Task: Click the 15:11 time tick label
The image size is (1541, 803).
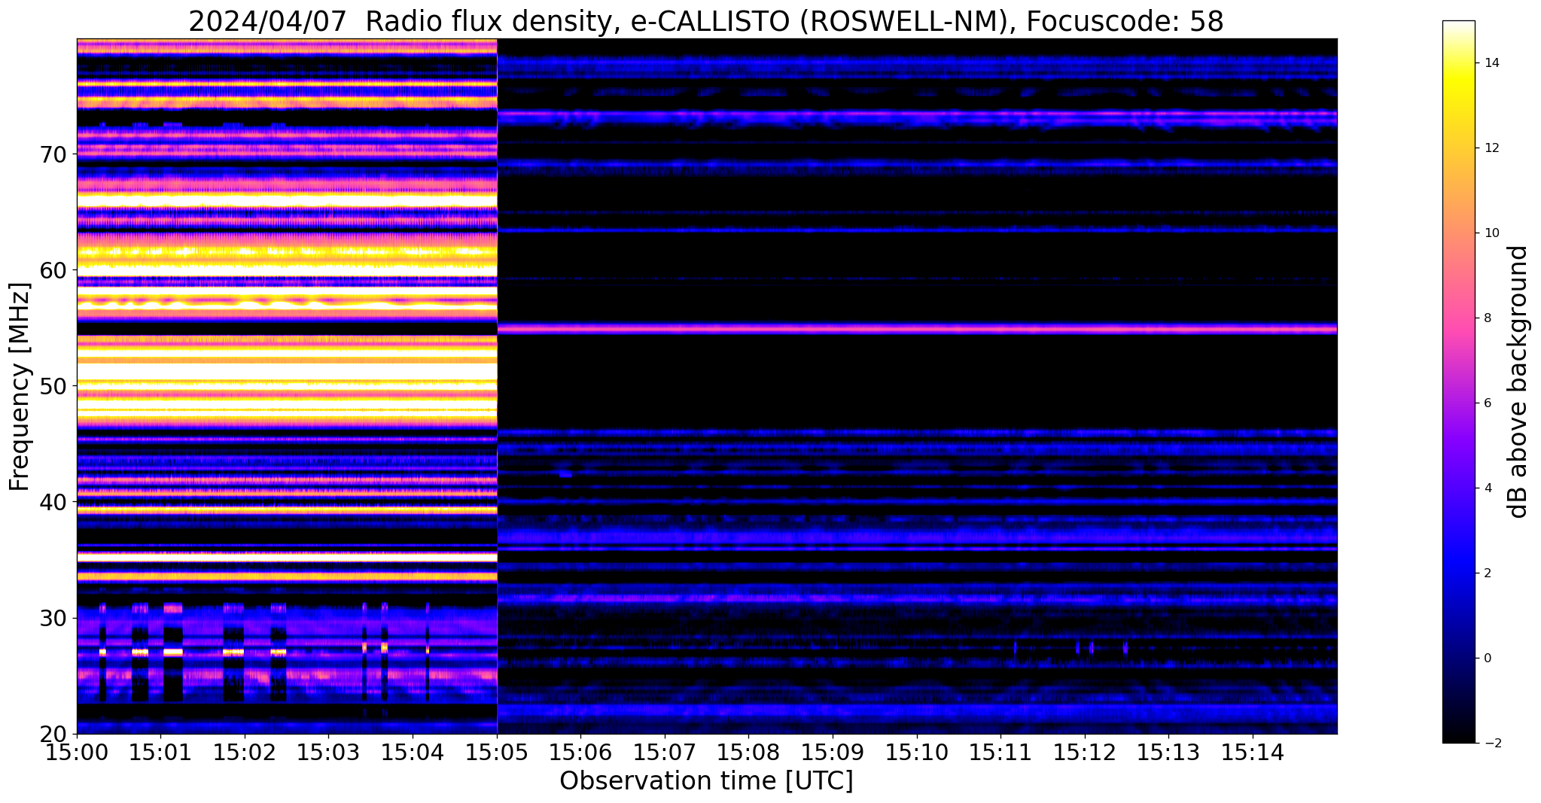Action: pos(1000,751)
